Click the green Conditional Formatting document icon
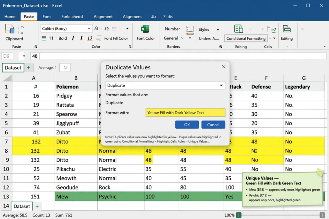 tap(239, 29)
